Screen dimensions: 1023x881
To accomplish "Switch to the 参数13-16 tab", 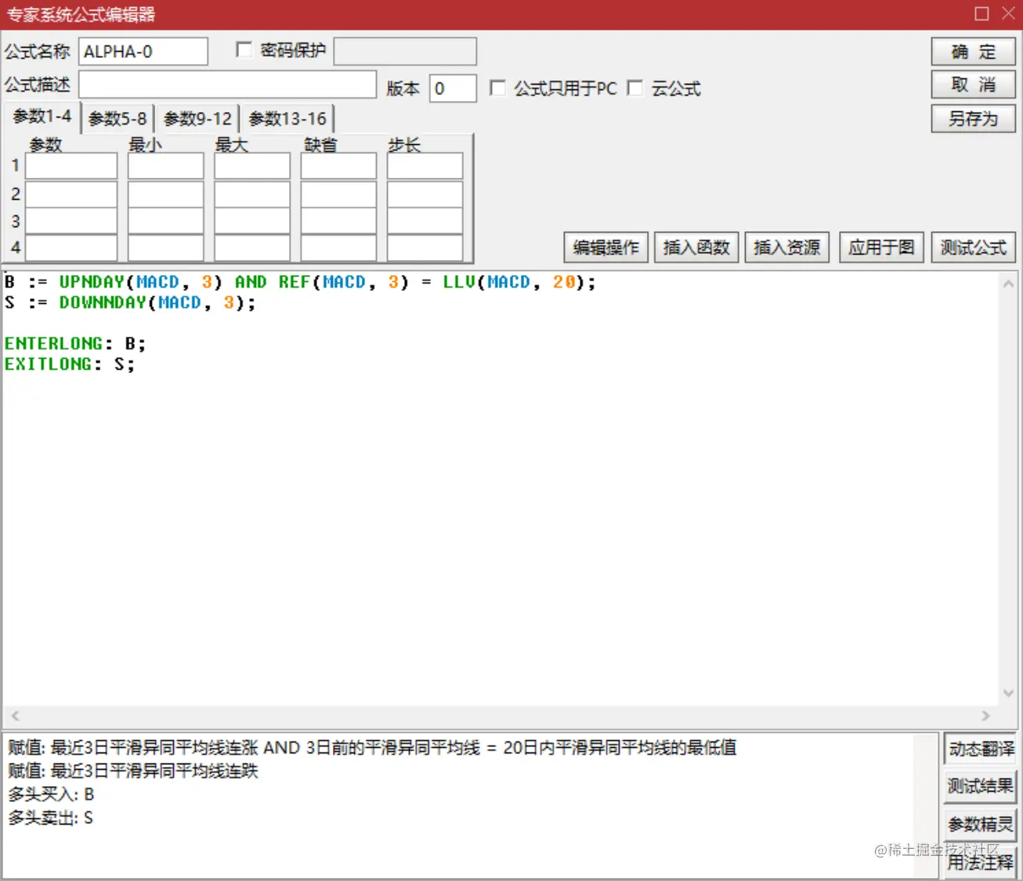I will [287, 119].
